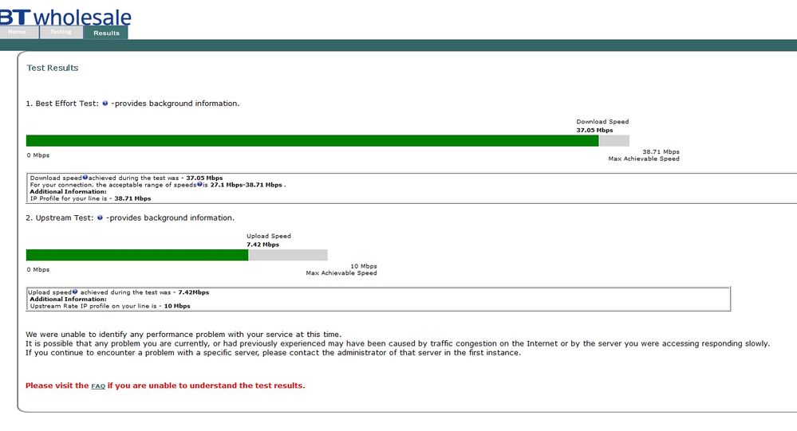Click '0 Mbps' label under download bar
Image resolution: width=797 pixels, height=431 pixels.
tap(38, 155)
